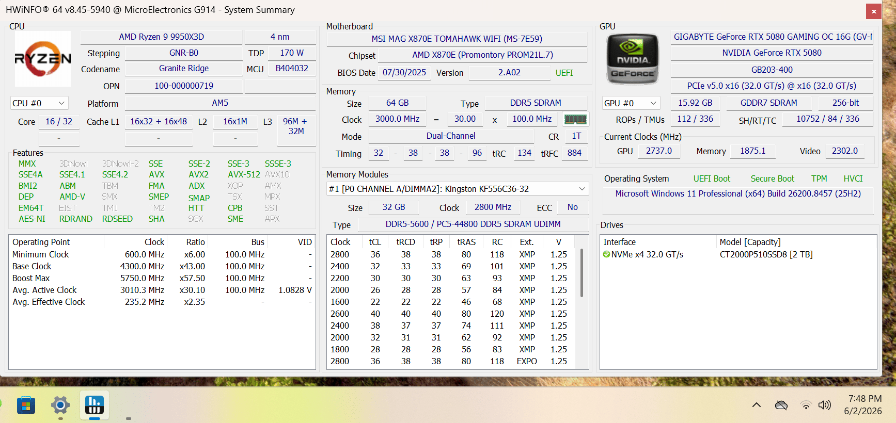The width and height of the screenshot is (896, 423).
Task: Click the UEFI Boot indicator label
Action: click(712, 179)
